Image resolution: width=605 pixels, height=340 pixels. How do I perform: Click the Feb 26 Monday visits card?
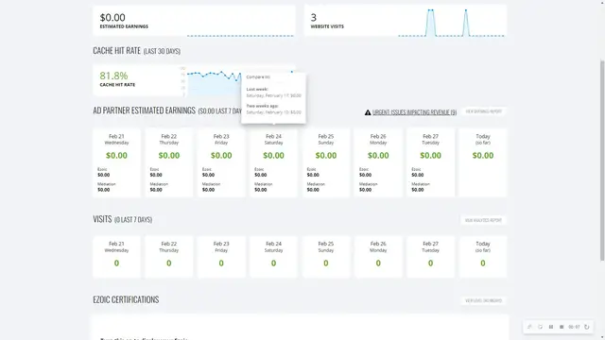point(378,257)
